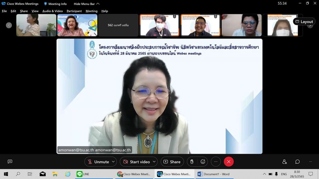Expand audio options arrow beside Unmute
The width and height of the screenshot is (319, 179).
point(114,162)
